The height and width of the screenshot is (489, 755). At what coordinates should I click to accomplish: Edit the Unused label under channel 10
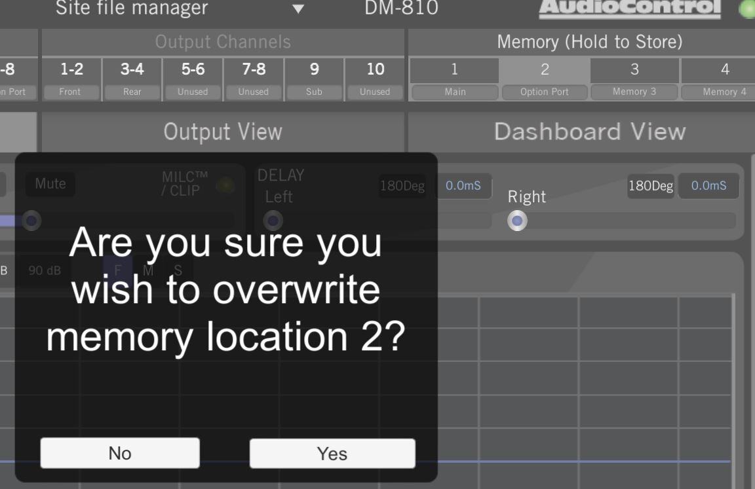[375, 92]
